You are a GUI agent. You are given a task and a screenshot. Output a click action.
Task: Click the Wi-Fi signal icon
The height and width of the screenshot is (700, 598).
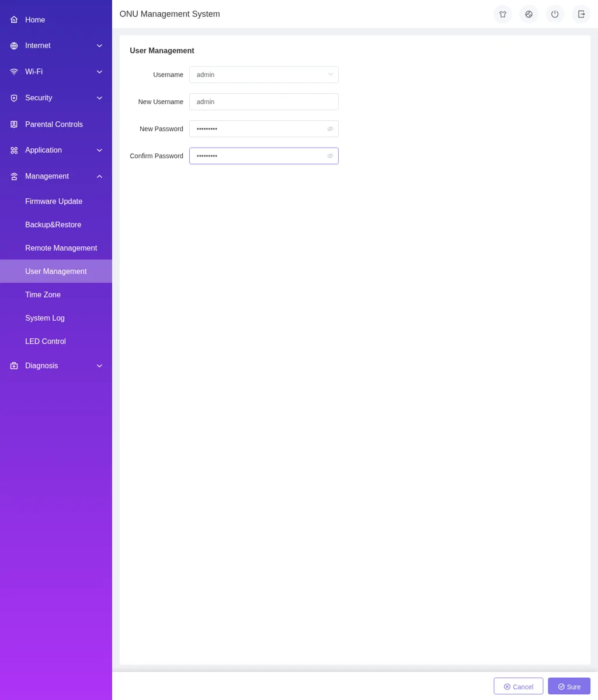14,72
